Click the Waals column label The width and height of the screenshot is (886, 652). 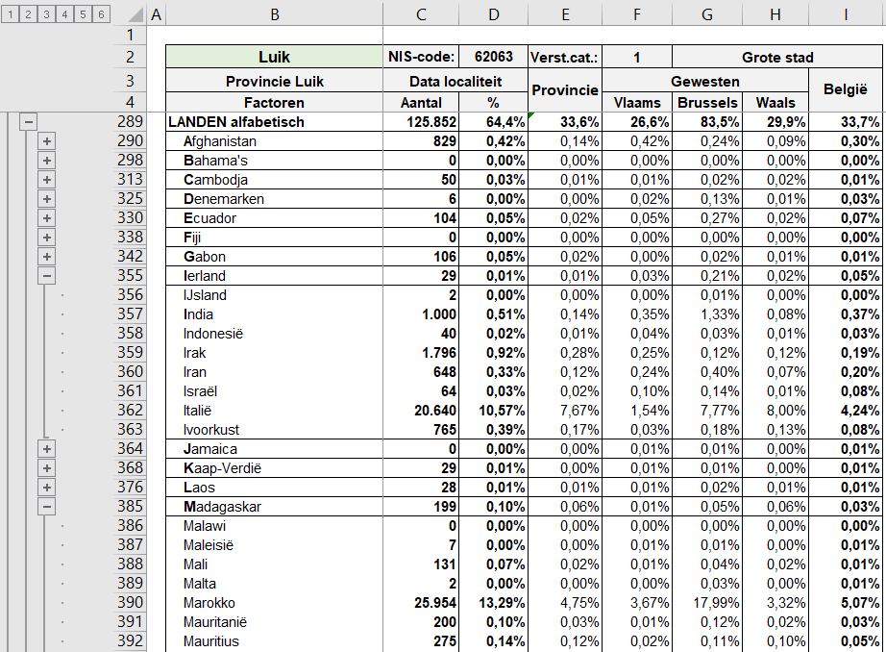pyautogui.click(x=775, y=102)
